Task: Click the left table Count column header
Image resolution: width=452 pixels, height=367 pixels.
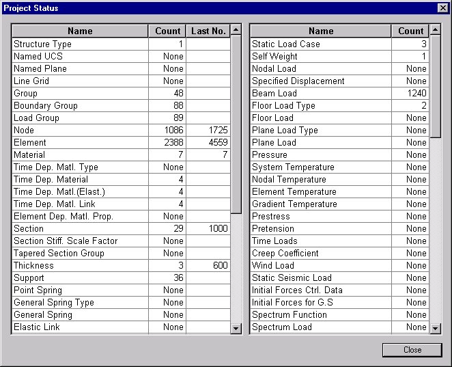Action: (x=167, y=31)
